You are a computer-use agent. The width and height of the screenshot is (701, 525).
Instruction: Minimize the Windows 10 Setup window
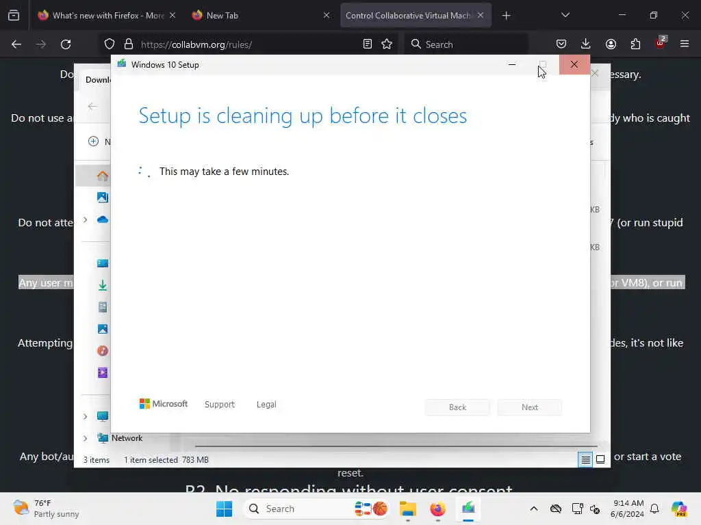coord(512,65)
